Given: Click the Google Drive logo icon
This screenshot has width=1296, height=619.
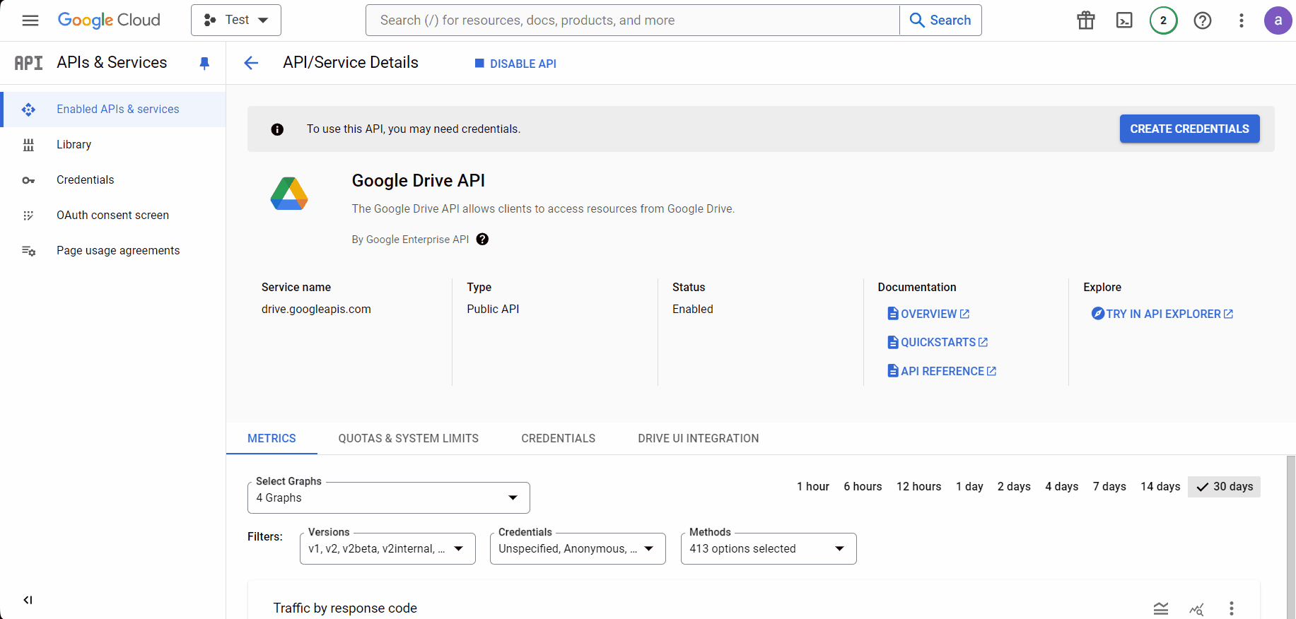Looking at the screenshot, I should click(x=289, y=194).
